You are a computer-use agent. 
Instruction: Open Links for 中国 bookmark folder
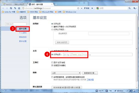point(9,12)
